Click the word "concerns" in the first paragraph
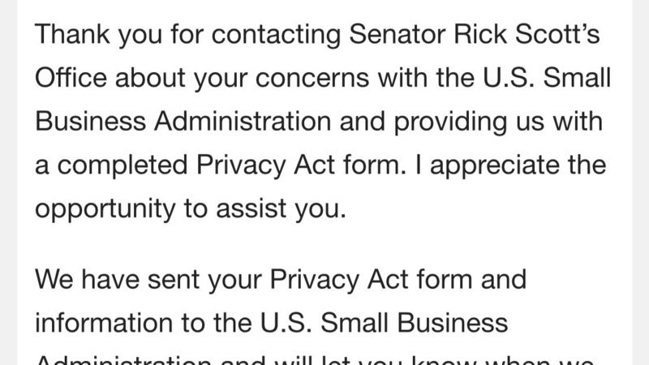Screen dimensions: 649x365 click(312, 79)
